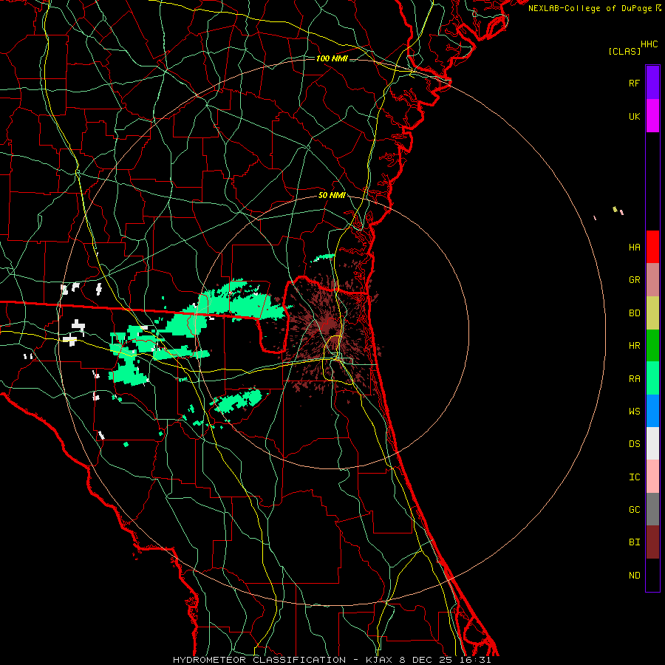Click the NEXLAB-College of DuPage title text

pyautogui.click(x=590, y=8)
